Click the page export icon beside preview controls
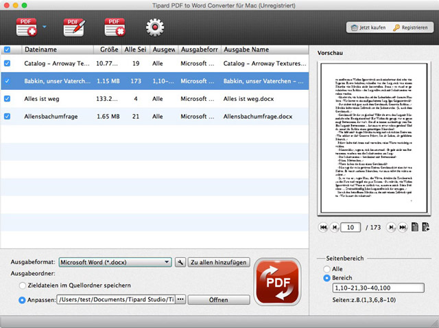Image resolution: width=439 pixels, height=328 pixels. click(x=425, y=227)
